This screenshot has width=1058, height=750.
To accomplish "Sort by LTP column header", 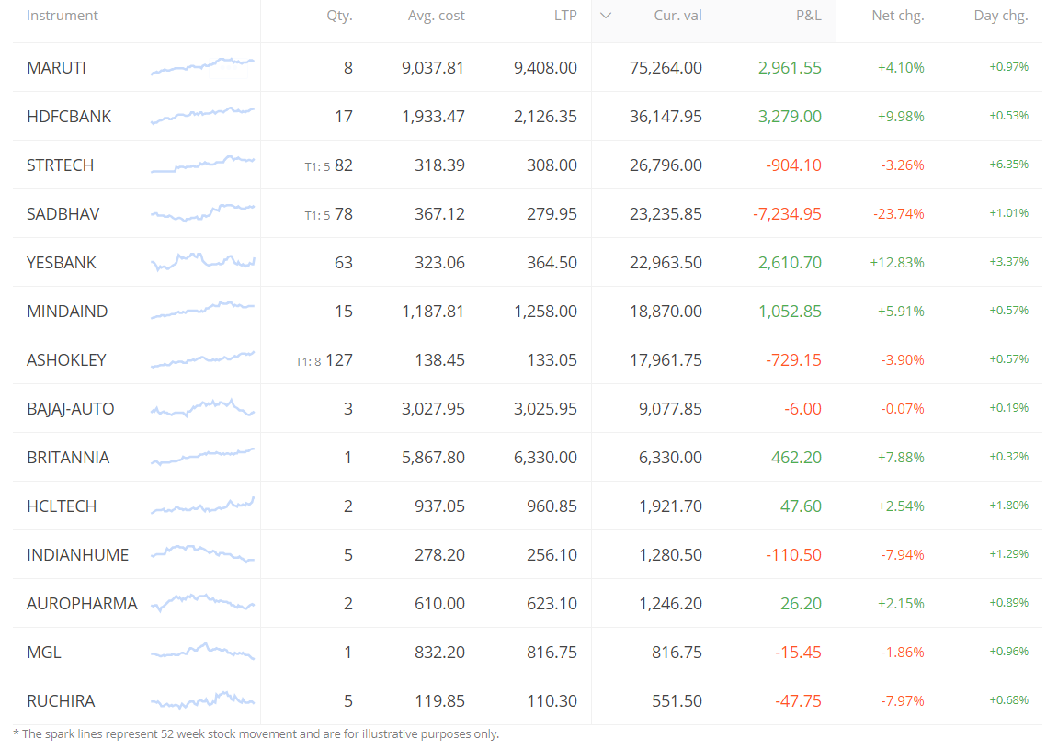I will (565, 16).
